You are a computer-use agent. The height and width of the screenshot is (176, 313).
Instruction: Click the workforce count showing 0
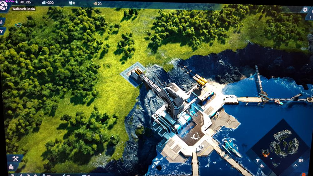(x=74, y=3)
